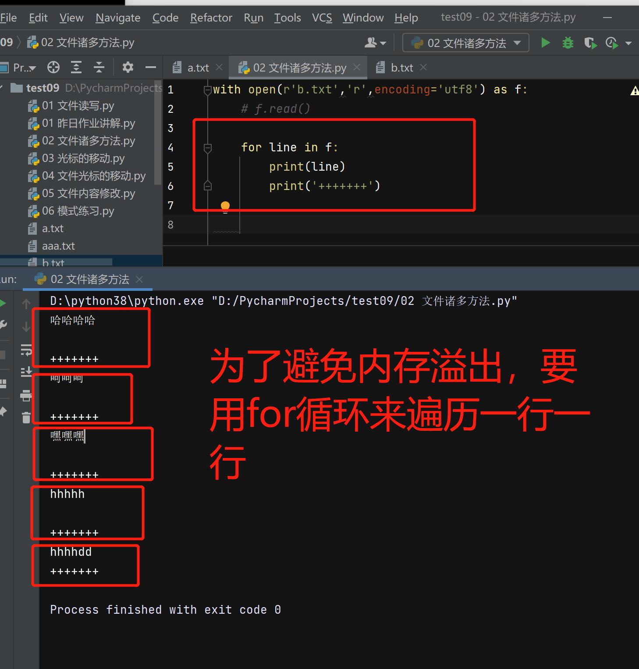Open the Help menu
The image size is (639, 669).
406,18
